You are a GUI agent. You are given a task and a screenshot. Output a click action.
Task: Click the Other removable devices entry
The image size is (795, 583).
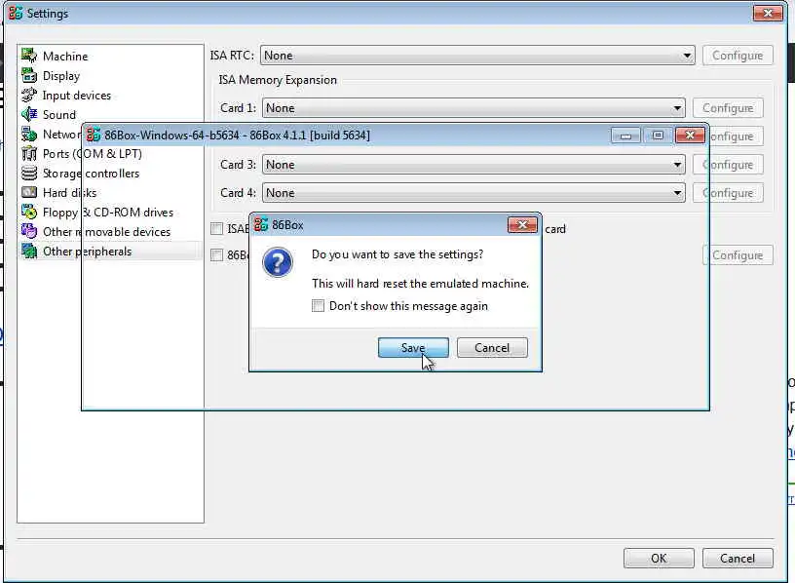106,232
